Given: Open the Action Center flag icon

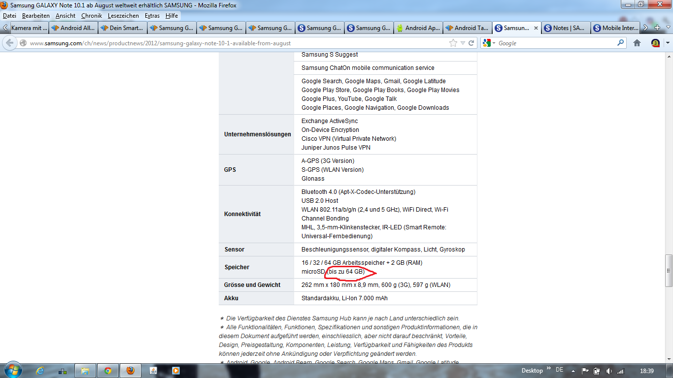Looking at the screenshot, I should pyautogui.click(x=585, y=371).
